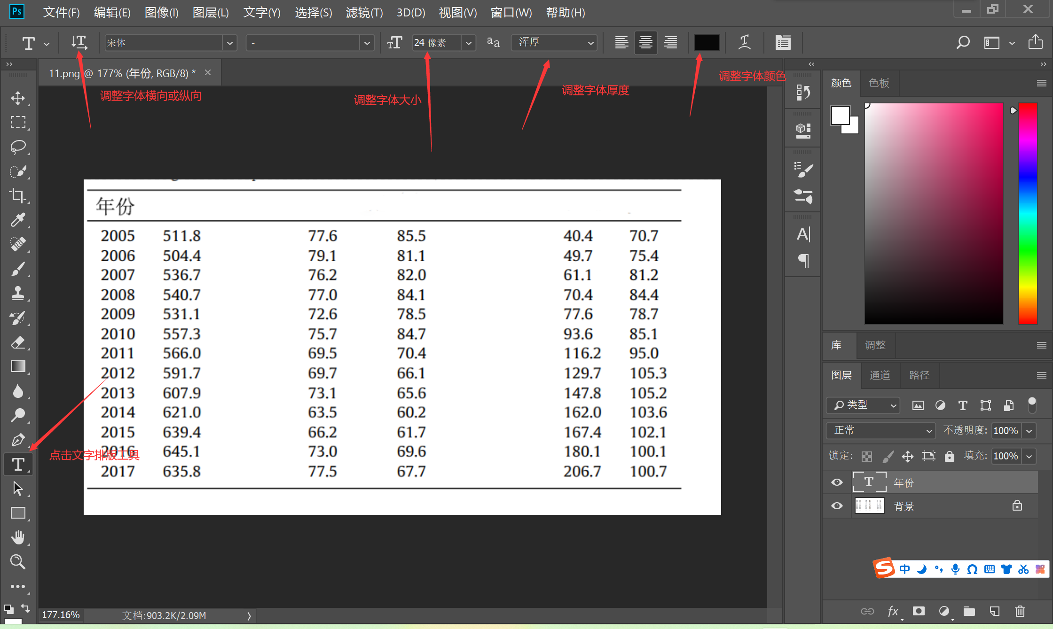
Task: Open the layer filter 类型 dropdown
Action: click(864, 405)
